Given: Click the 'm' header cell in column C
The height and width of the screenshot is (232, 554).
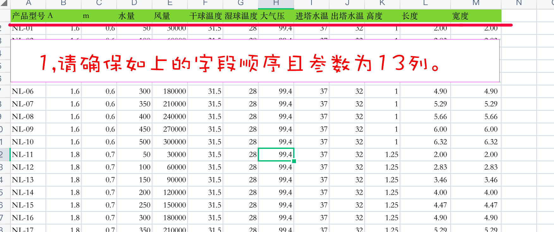Looking at the screenshot, I should pyautogui.click(x=99, y=16).
